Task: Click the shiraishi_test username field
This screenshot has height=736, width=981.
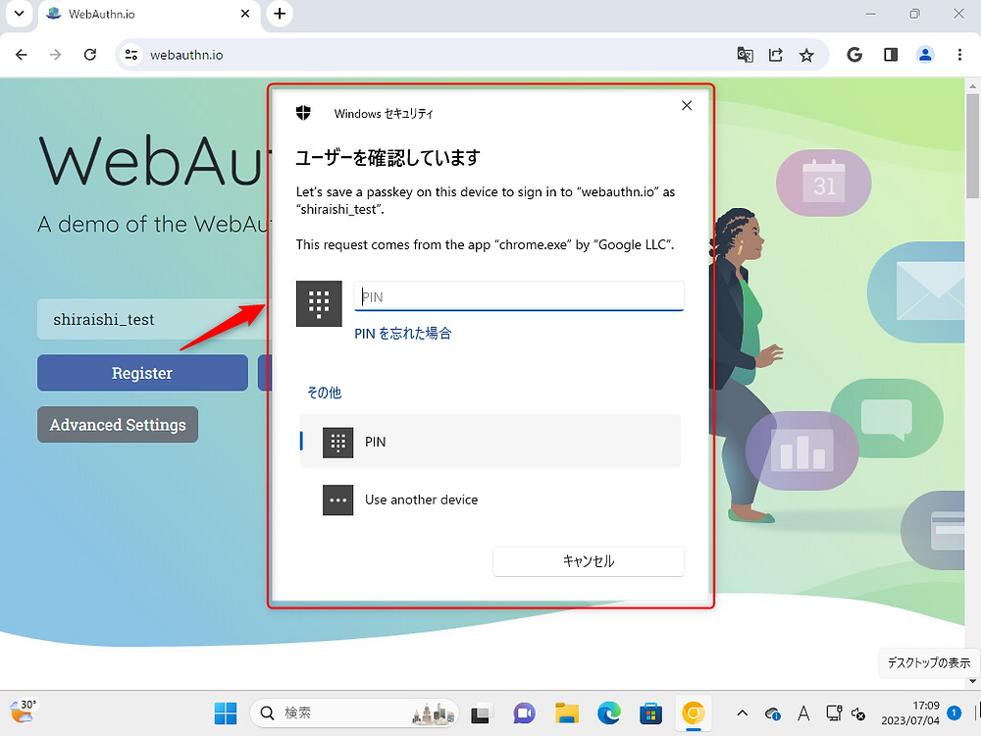Action: tap(153, 319)
